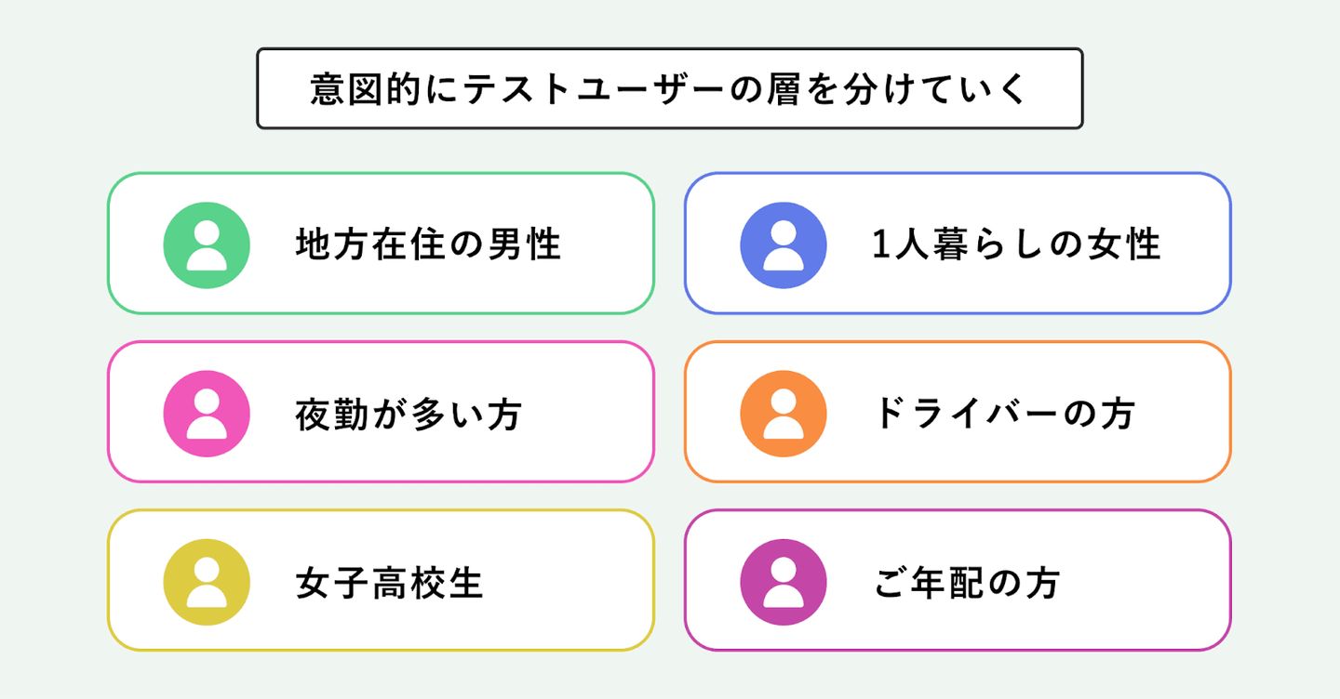The height and width of the screenshot is (699, 1340).
Task: Click the 地方在住の男性 label text
Action: tap(428, 244)
